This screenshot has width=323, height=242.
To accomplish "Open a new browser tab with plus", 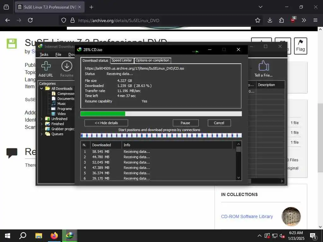I will (91, 7).
